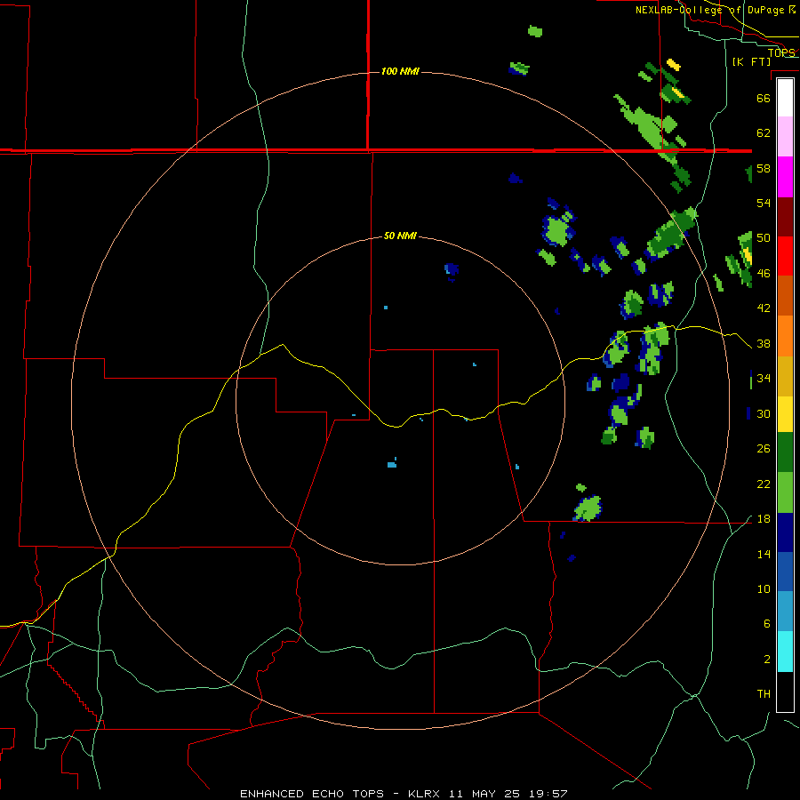This screenshot has width=800, height=800.
Task: Click the medium blue legend swatch near 14
Action: [x=785, y=572]
